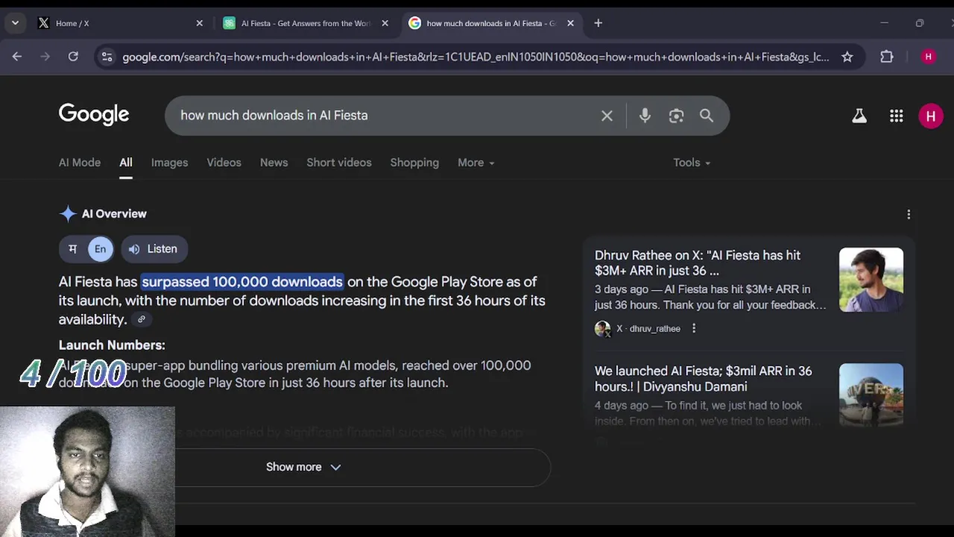Select the All results tab

click(x=126, y=163)
